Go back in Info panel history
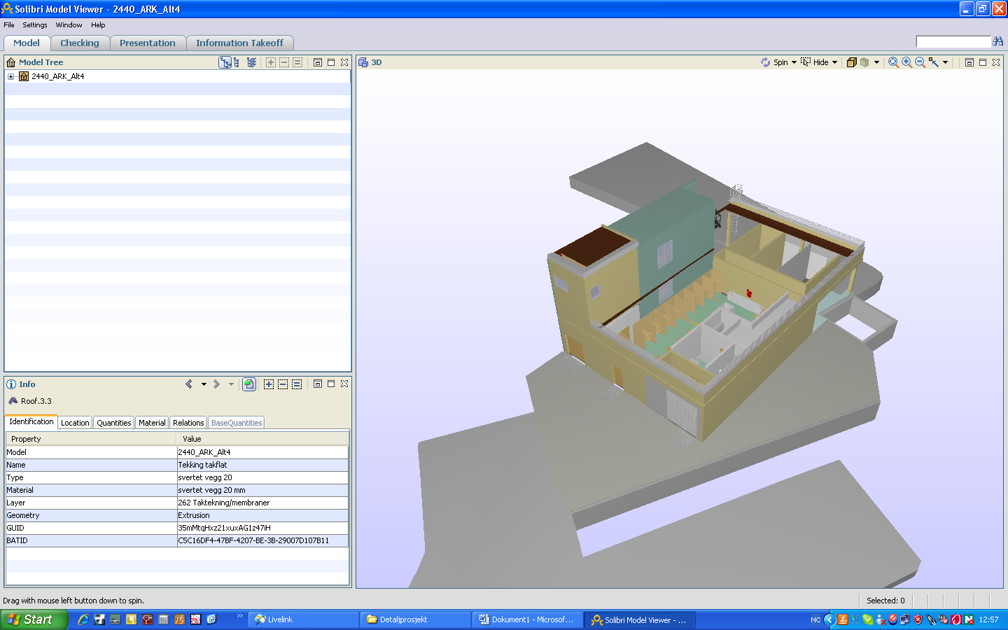This screenshot has width=1008, height=630. coord(188,384)
